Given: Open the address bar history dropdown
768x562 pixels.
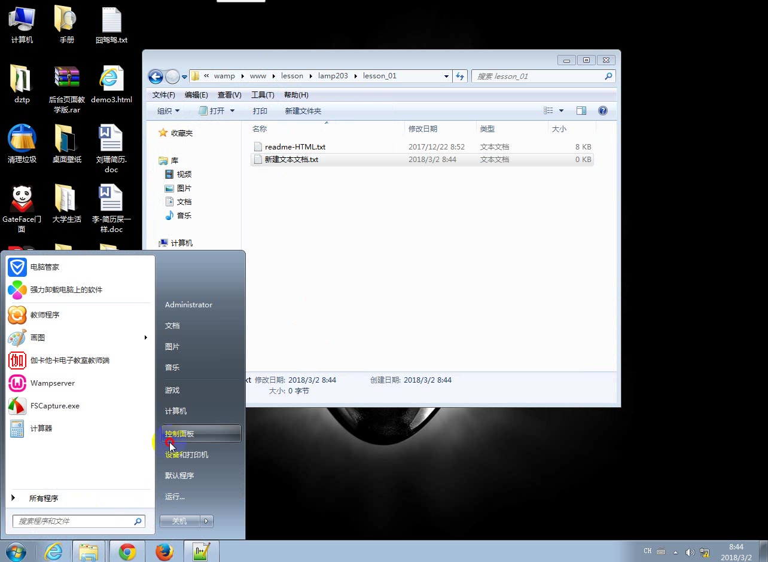Looking at the screenshot, I should (446, 76).
